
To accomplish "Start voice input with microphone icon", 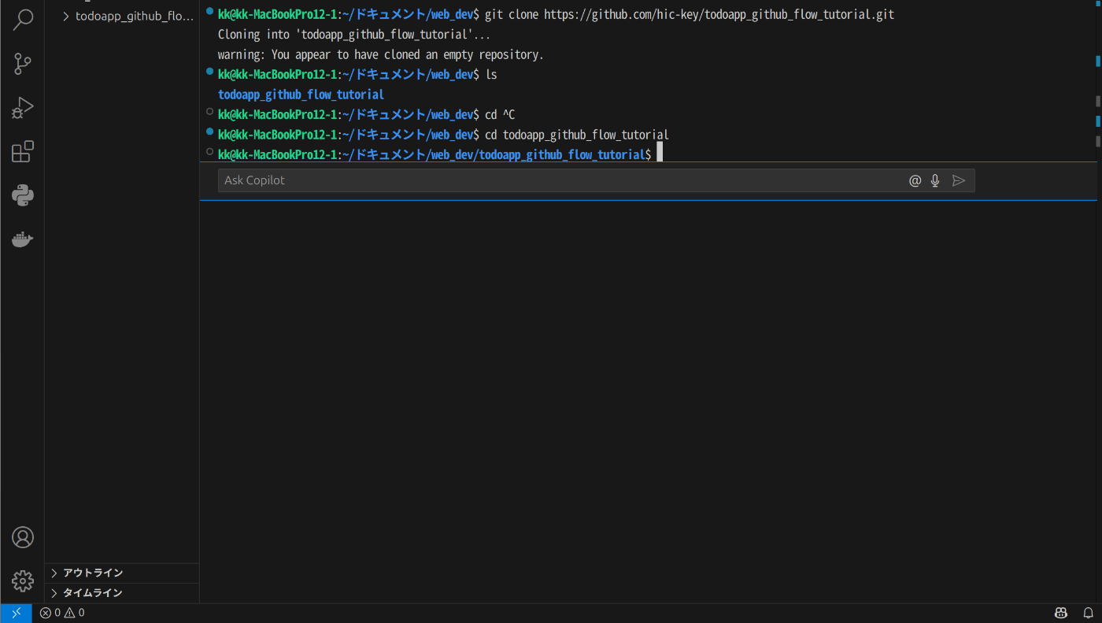I will tap(935, 180).
